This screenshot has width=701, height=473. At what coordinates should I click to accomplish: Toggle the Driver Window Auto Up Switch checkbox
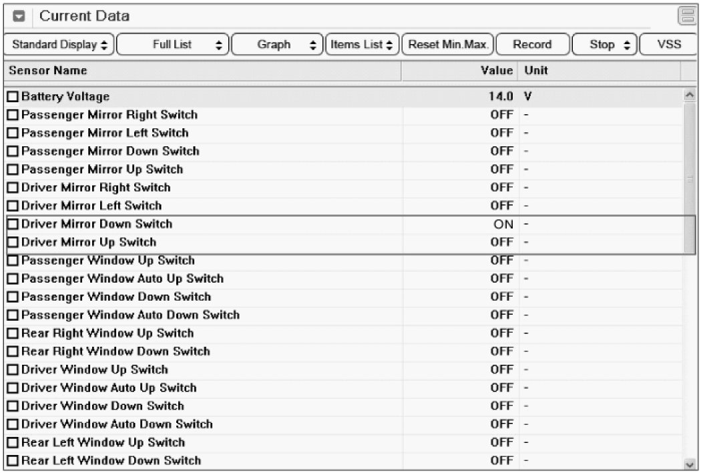(13, 388)
